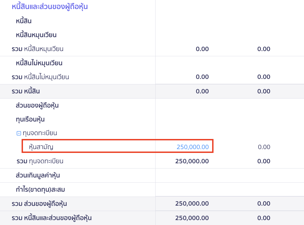Select the รวม หนี้สินและส่วนของผู้ถือหุ้น row
This screenshot has height=225, width=304.
52,218
